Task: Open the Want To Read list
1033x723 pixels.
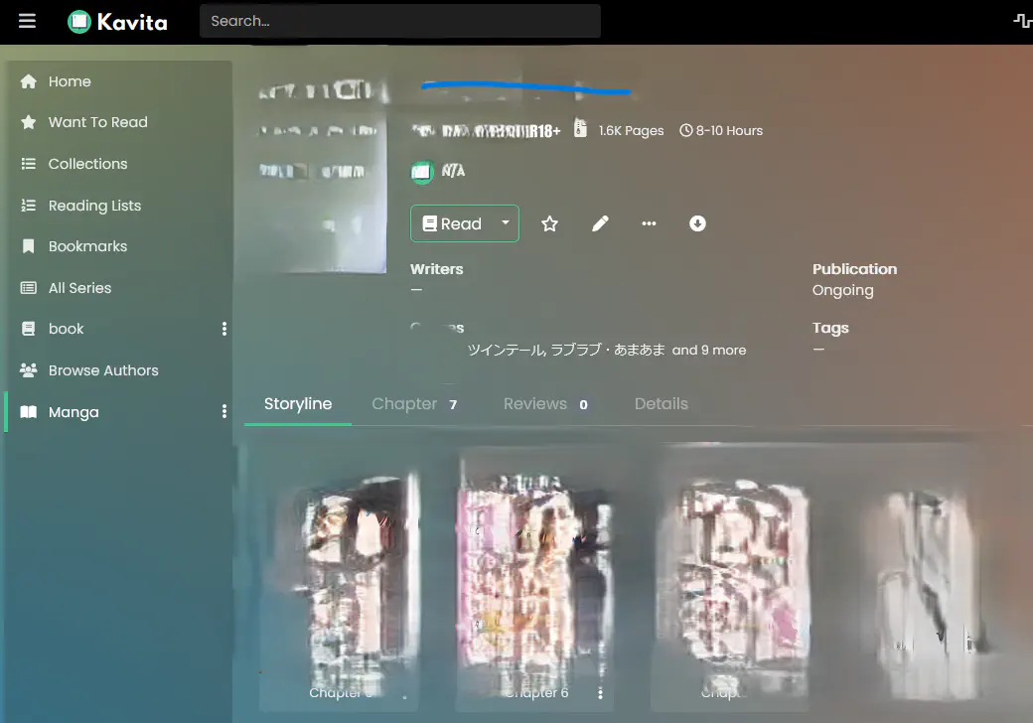Action: (97, 122)
